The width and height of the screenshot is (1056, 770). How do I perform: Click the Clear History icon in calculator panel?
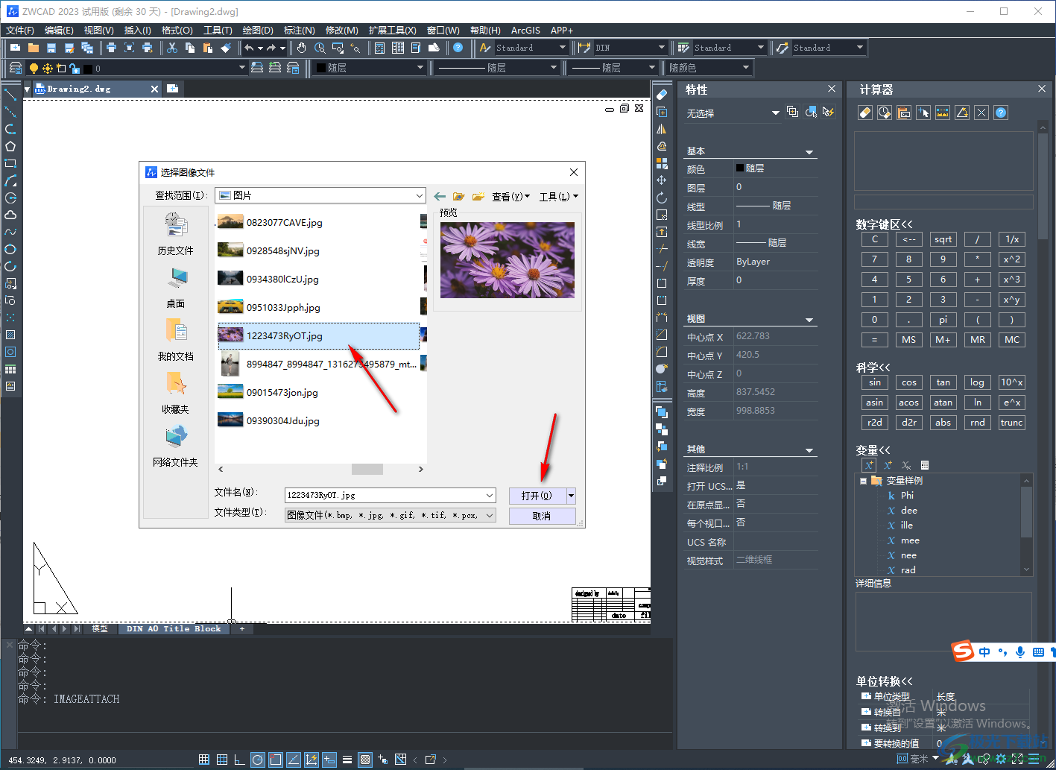coord(885,113)
